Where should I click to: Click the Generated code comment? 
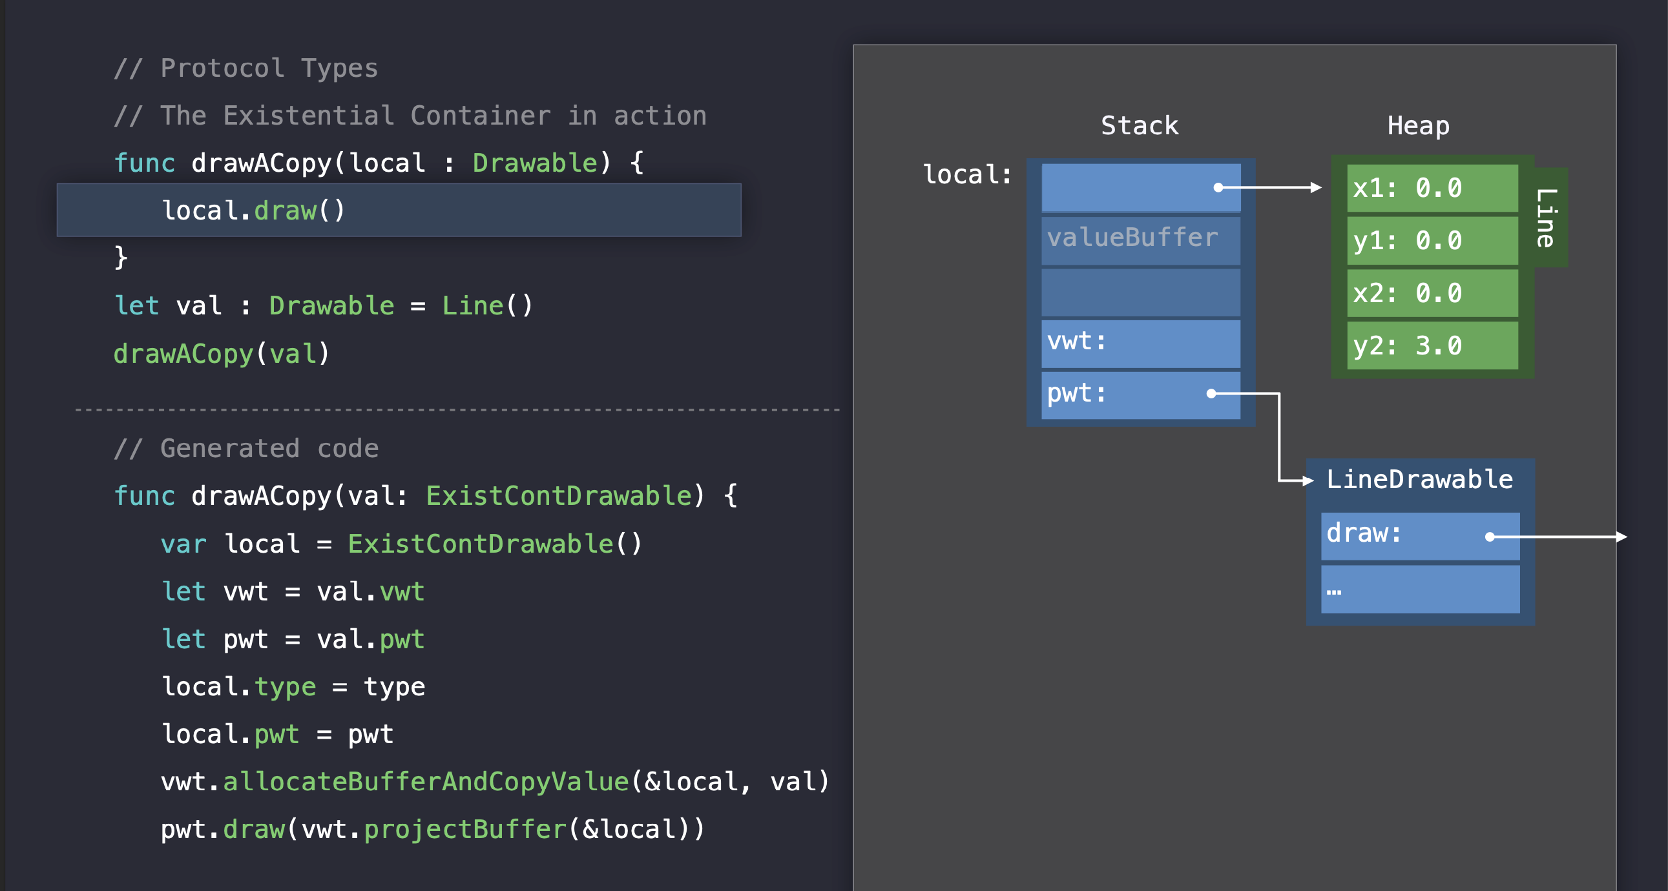246,449
